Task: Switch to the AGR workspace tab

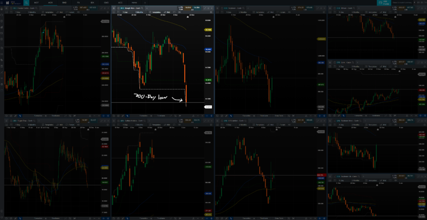Action: click(50, 2)
